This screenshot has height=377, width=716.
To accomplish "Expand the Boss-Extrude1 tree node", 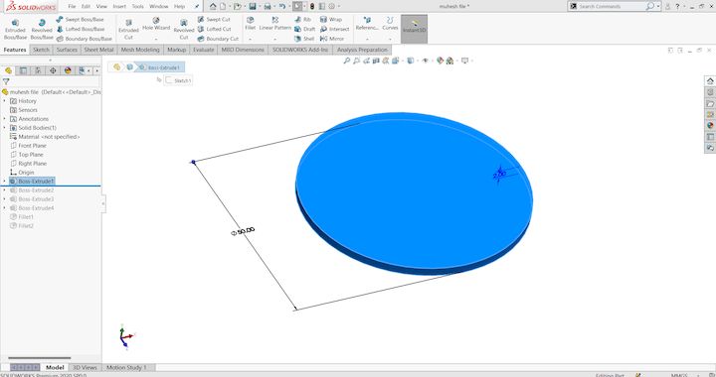I will click(x=5, y=182).
